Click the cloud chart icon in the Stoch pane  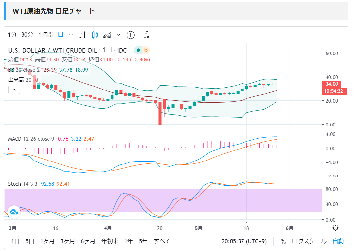(x=14, y=212)
